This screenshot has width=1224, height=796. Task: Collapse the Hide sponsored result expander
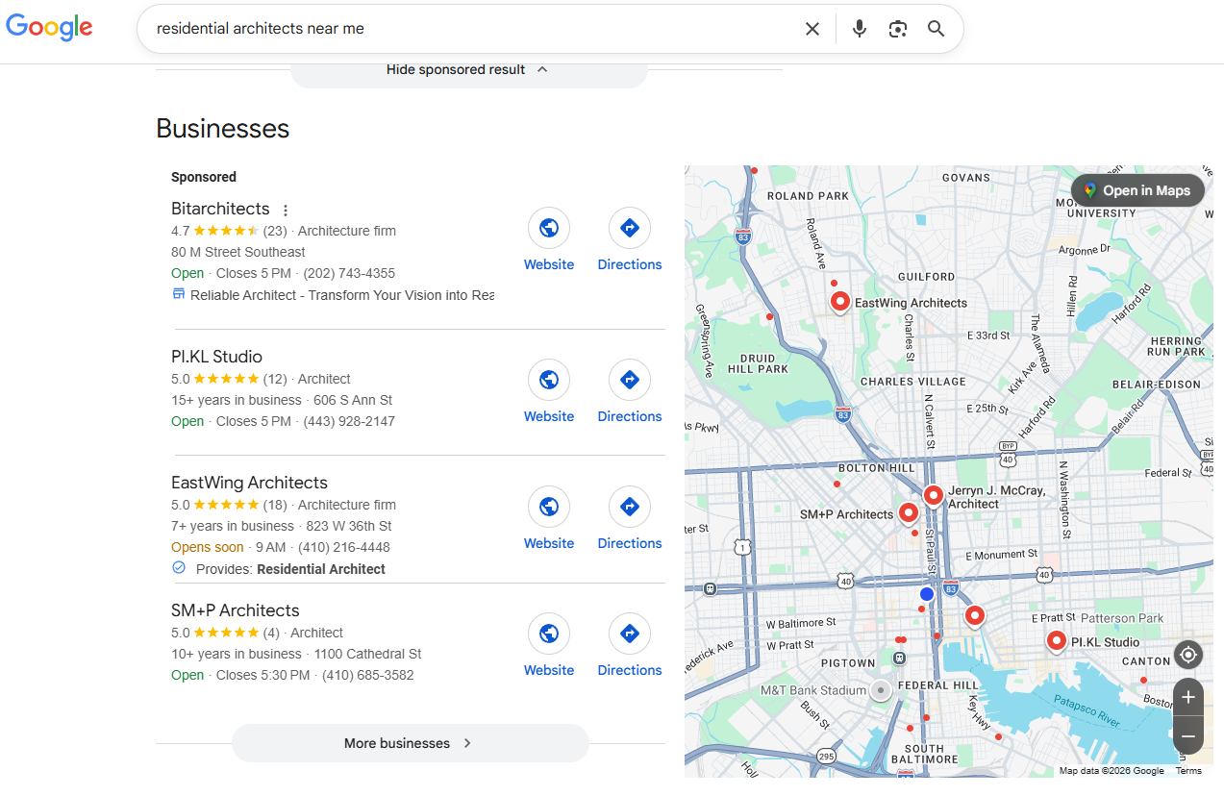[468, 69]
